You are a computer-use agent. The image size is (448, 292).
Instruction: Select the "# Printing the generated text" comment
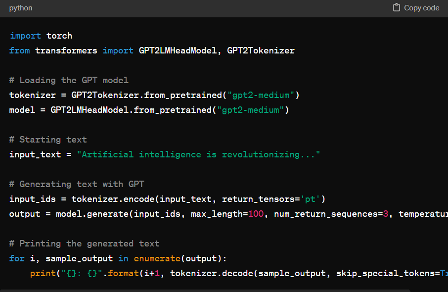tap(84, 243)
